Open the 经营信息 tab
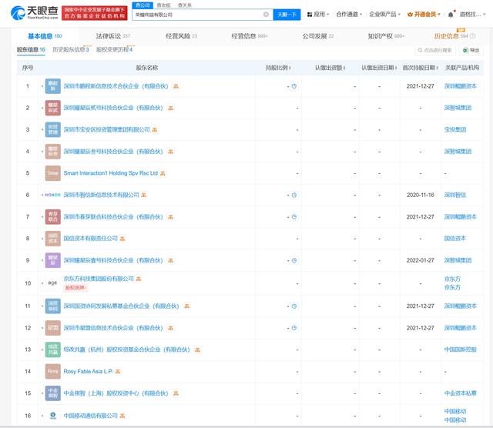The height and width of the screenshot is (428, 493). coord(250,36)
